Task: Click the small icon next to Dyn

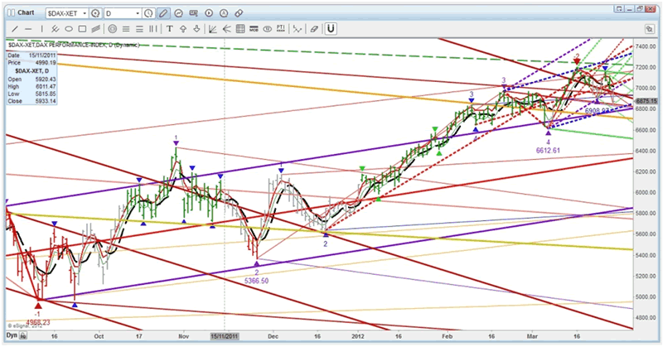Action: click(x=23, y=336)
